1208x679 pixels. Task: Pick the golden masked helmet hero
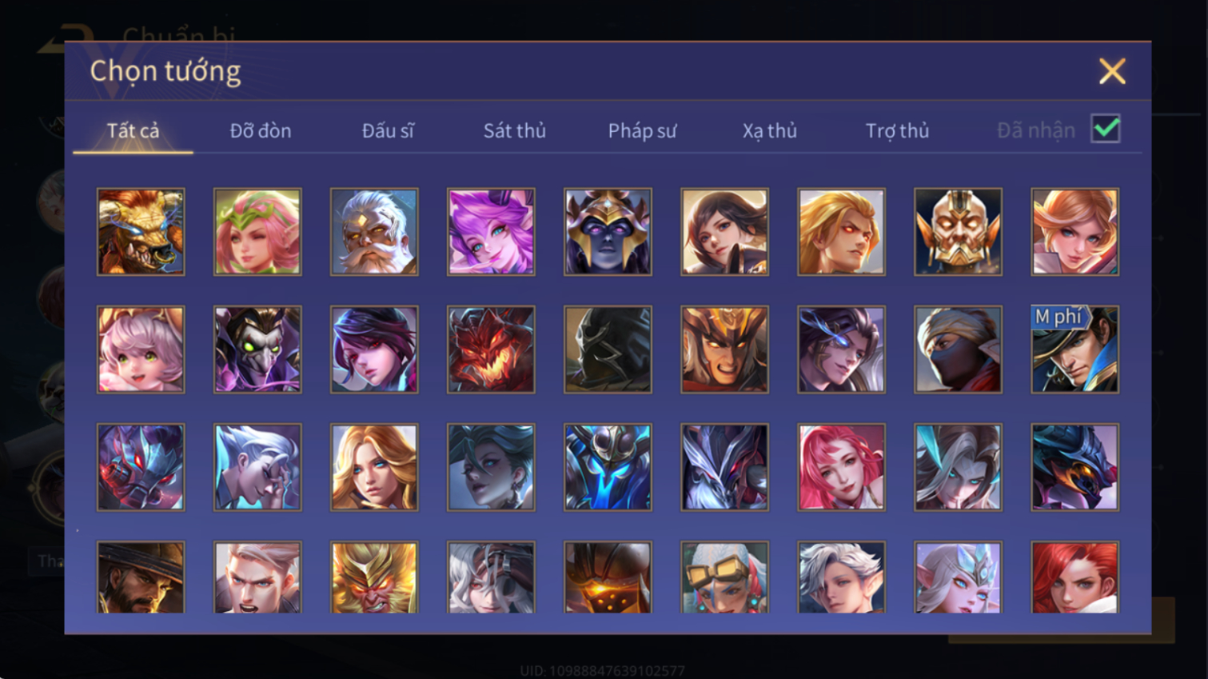pos(958,232)
